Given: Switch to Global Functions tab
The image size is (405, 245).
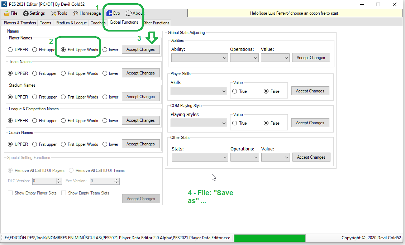Looking at the screenshot, I should coord(124,22).
